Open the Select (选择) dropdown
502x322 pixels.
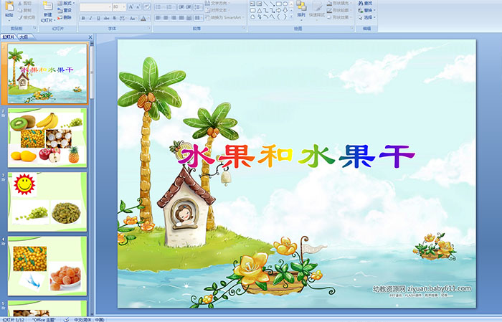coord(366,17)
